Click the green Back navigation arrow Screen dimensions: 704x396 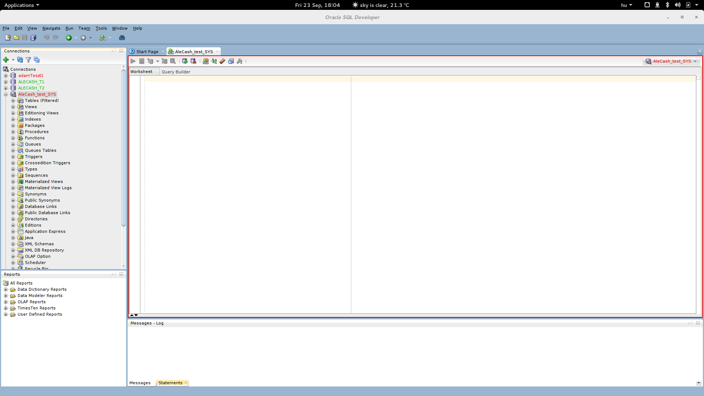coord(69,38)
